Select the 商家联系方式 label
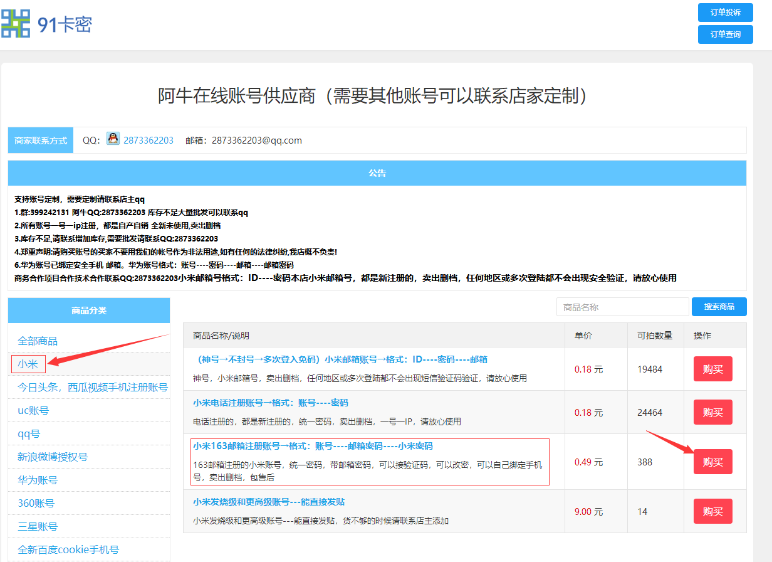The height and width of the screenshot is (562, 772). pos(41,140)
